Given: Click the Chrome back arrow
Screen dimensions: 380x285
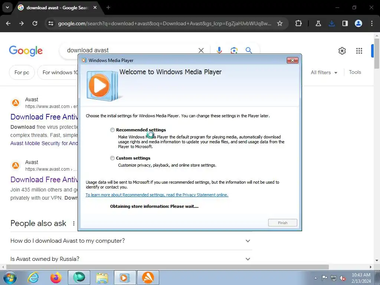Looking at the screenshot, I should coord(8,23).
